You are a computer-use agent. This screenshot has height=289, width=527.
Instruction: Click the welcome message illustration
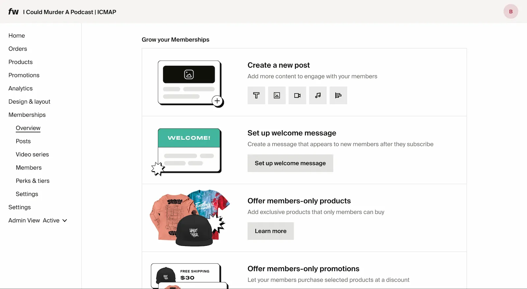[x=188, y=151]
